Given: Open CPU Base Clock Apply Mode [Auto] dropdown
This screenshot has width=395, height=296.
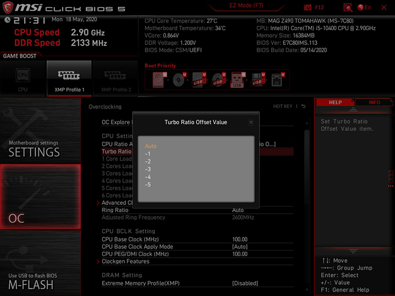Looking at the screenshot, I should tap(240, 247).
